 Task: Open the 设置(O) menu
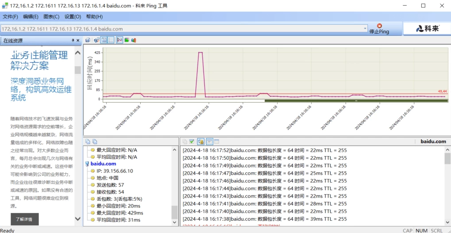click(73, 17)
